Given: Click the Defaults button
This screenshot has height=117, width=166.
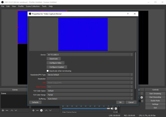Looking at the screenshot, I should tap(35, 102).
